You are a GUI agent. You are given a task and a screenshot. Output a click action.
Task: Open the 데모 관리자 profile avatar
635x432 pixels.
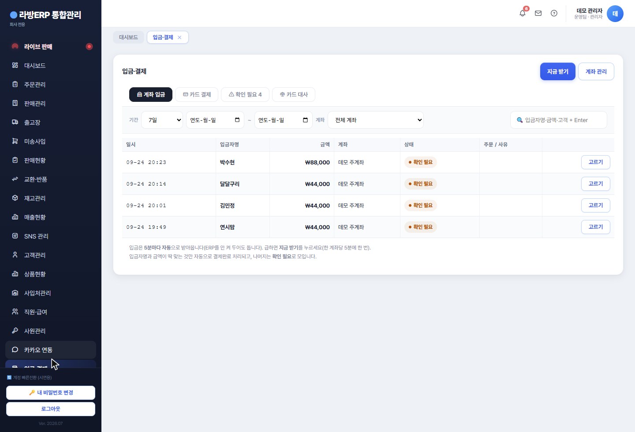coord(615,14)
